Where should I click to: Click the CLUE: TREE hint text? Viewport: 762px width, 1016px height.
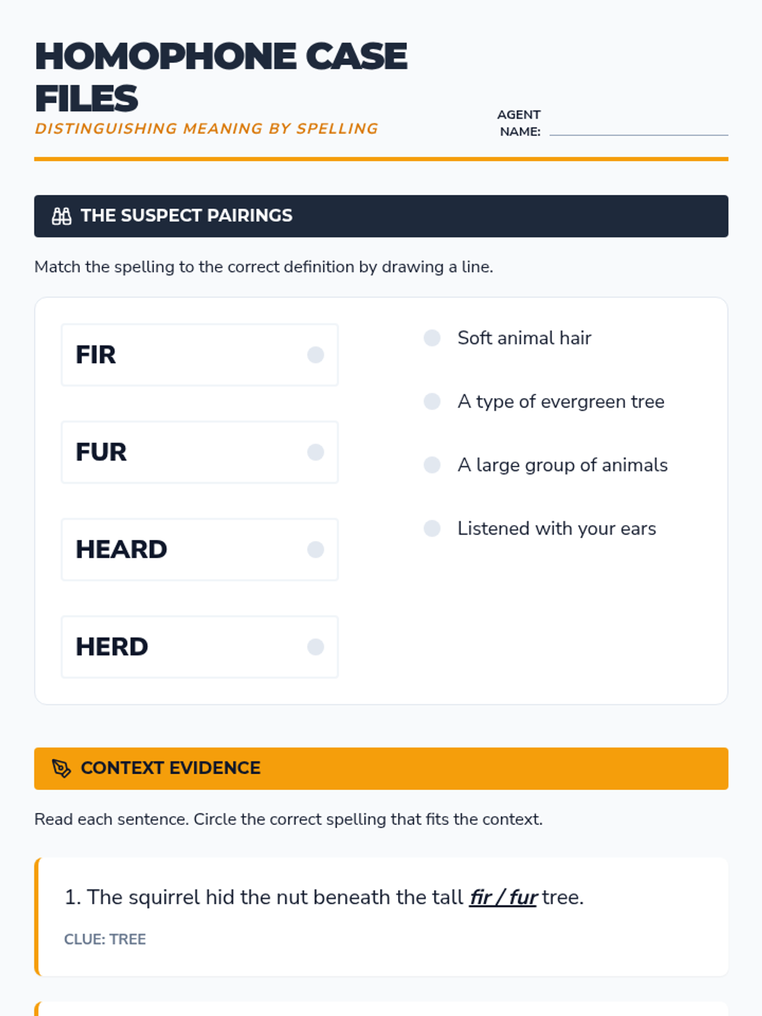pos(105,939)
